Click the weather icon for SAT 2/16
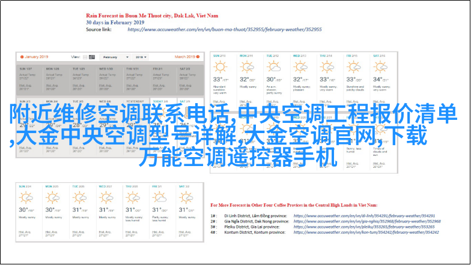Image resolution: width=471 pixels, height=265 pixels. pyautogui.click(x=380, y=67)
